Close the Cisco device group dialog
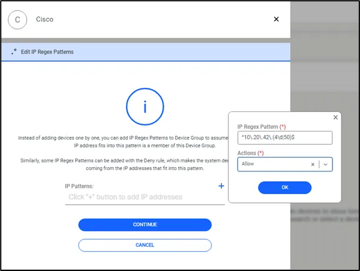Screen dimensions: 360x271 click(276, 19)
